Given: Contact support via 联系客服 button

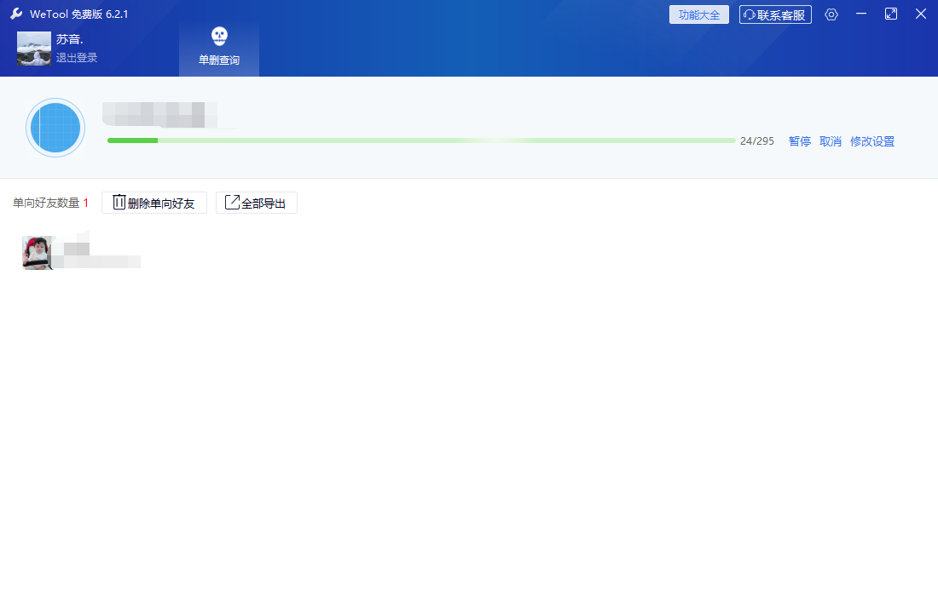Looking at the screenshot, I should point(775,14).
